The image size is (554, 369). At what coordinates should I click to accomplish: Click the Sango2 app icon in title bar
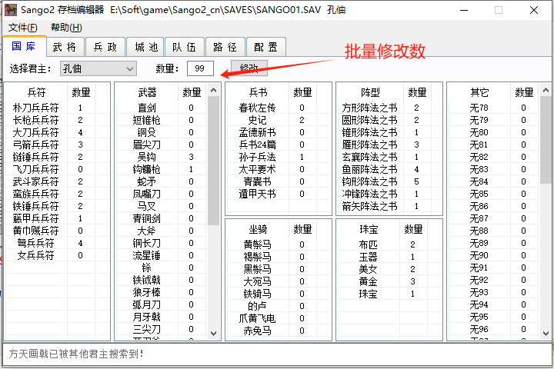12,11
